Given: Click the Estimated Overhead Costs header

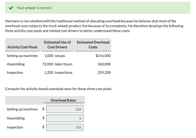Looking at the screenshot, I should pyautogui.click(x=93, y=45).
